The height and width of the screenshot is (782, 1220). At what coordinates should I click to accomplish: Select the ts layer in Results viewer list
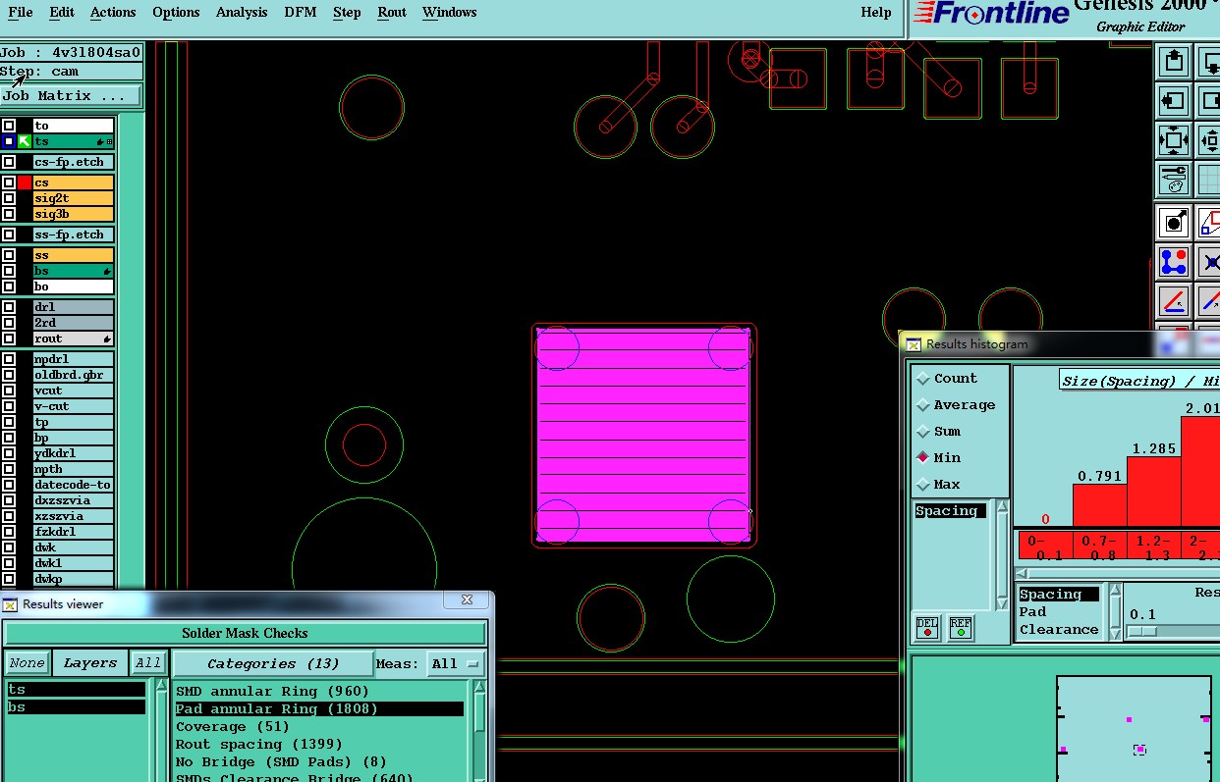pos(77,690)
